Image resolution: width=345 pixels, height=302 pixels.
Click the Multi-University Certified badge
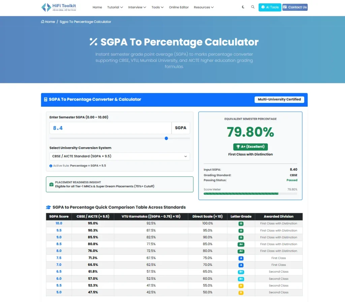(279, 100)
